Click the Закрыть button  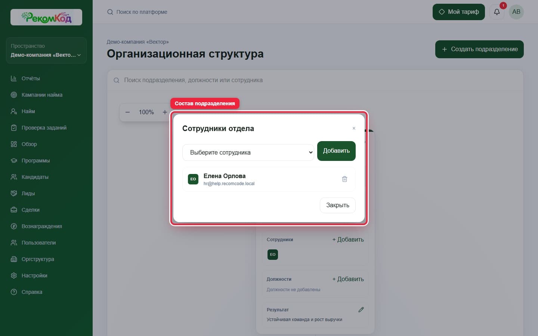338,205
